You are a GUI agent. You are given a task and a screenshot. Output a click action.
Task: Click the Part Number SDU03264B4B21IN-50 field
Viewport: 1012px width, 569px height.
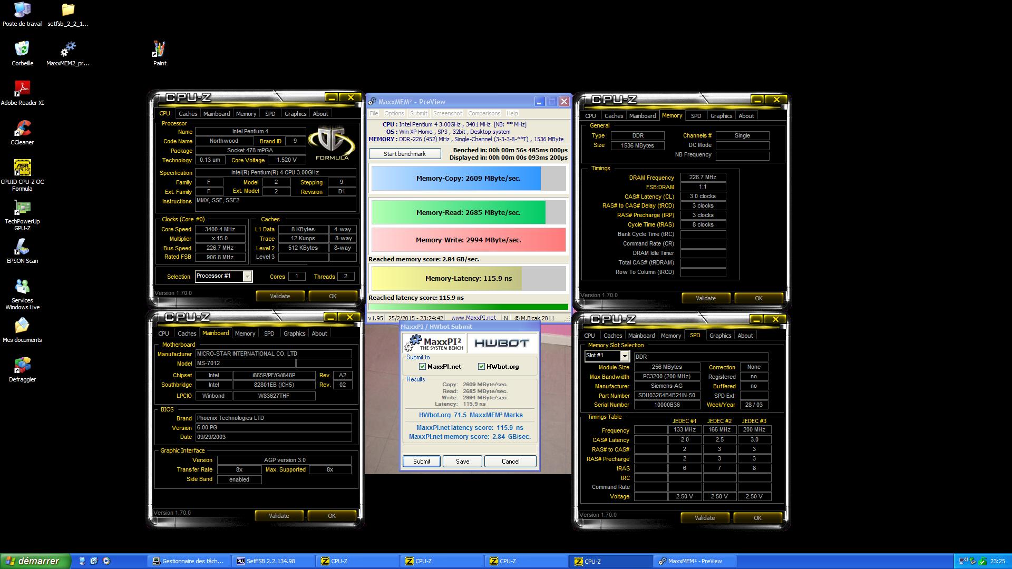667,395
